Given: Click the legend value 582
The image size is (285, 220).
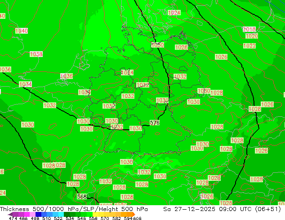Looking at the screenshot, I should (116, 218).
